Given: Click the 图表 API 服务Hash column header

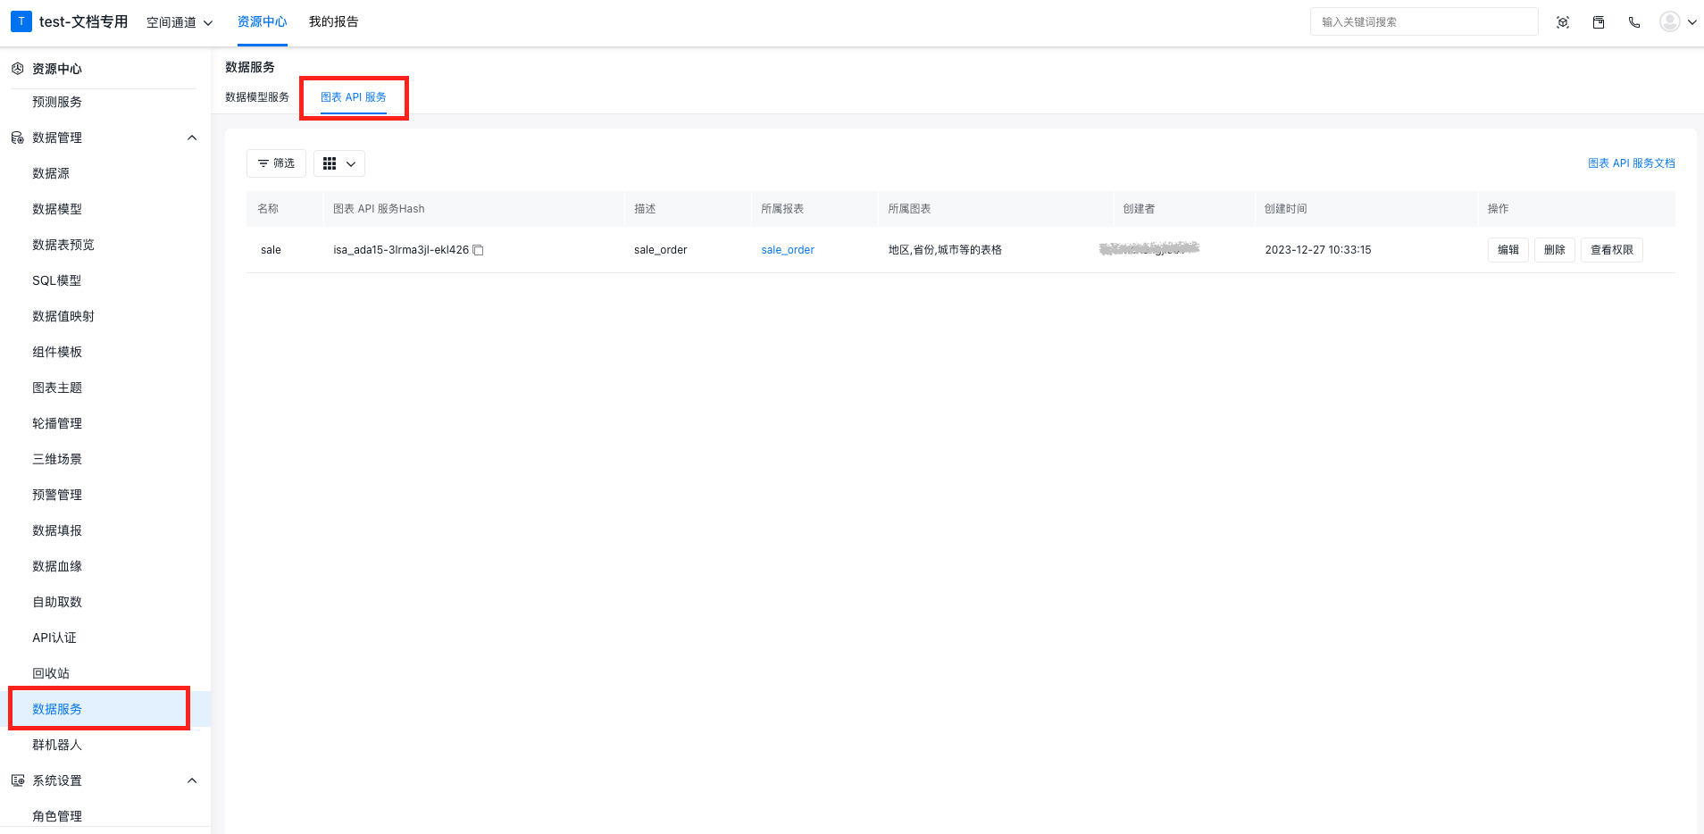Looking at the screenshot, I should [x=379, y=209].
